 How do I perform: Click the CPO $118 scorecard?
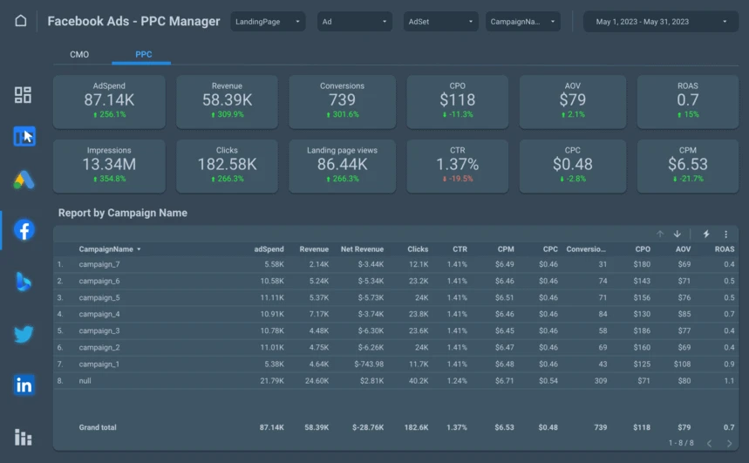pos(457,101)
